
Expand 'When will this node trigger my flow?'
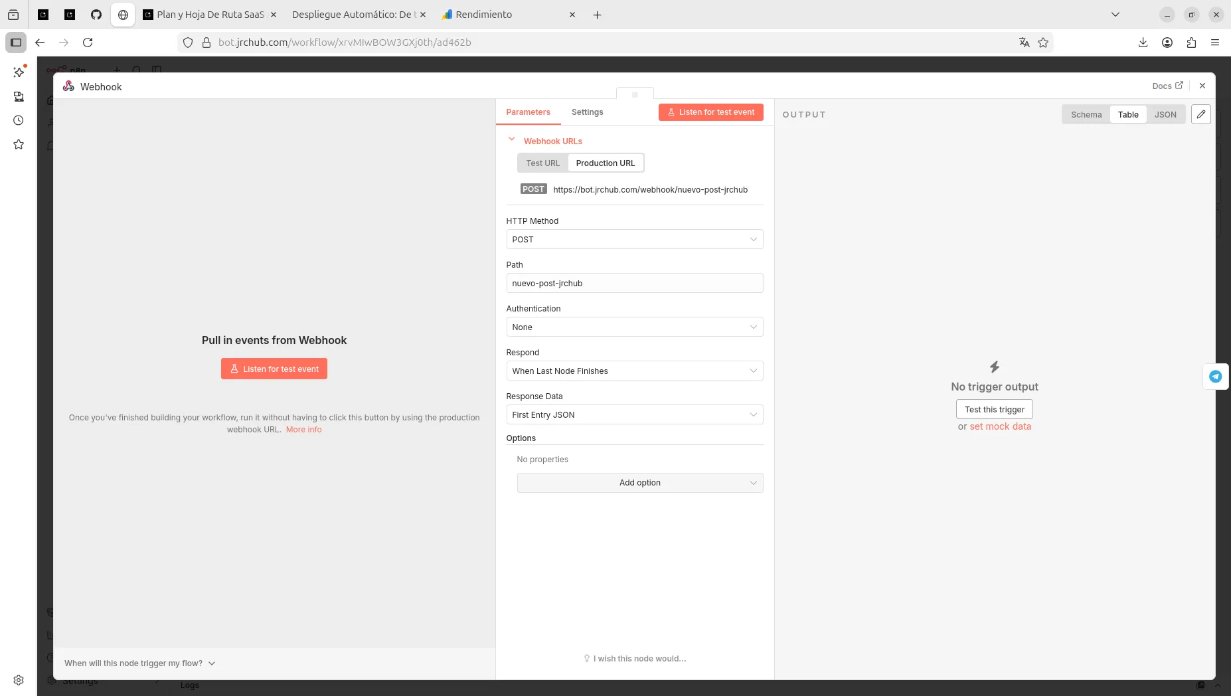[140, 663]
